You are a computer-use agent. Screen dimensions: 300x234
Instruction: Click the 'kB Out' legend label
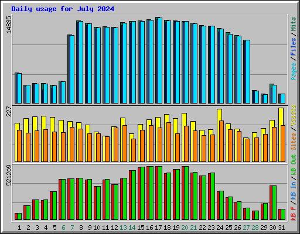293,164
